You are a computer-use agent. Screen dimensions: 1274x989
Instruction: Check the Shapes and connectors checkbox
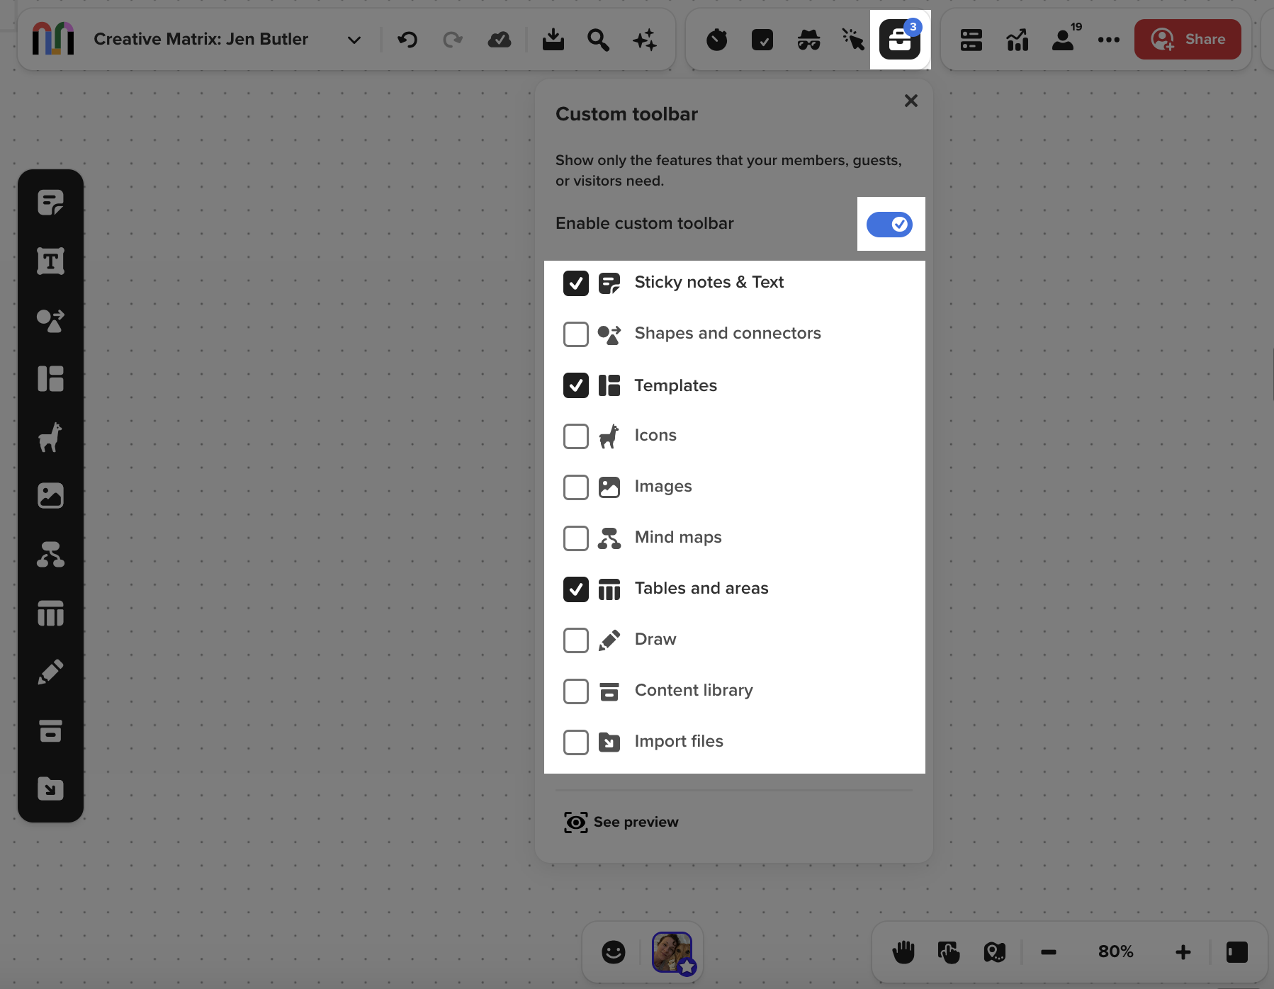pyautogui.click(x=575, y=334)
